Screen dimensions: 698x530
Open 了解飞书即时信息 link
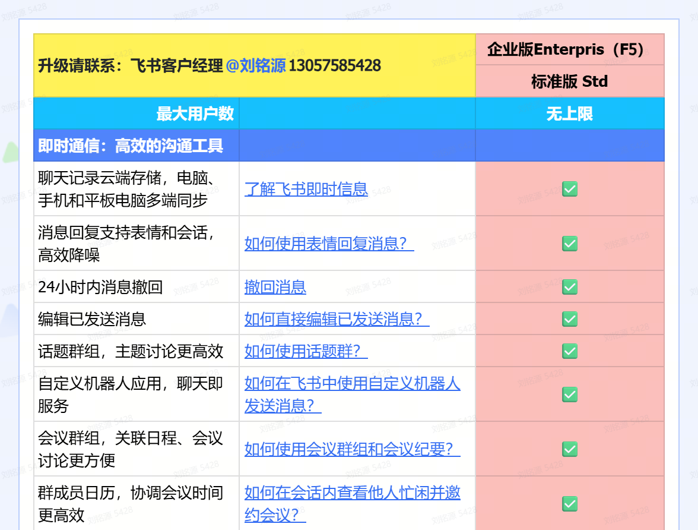pyautogui.click(x=306, y=189)
